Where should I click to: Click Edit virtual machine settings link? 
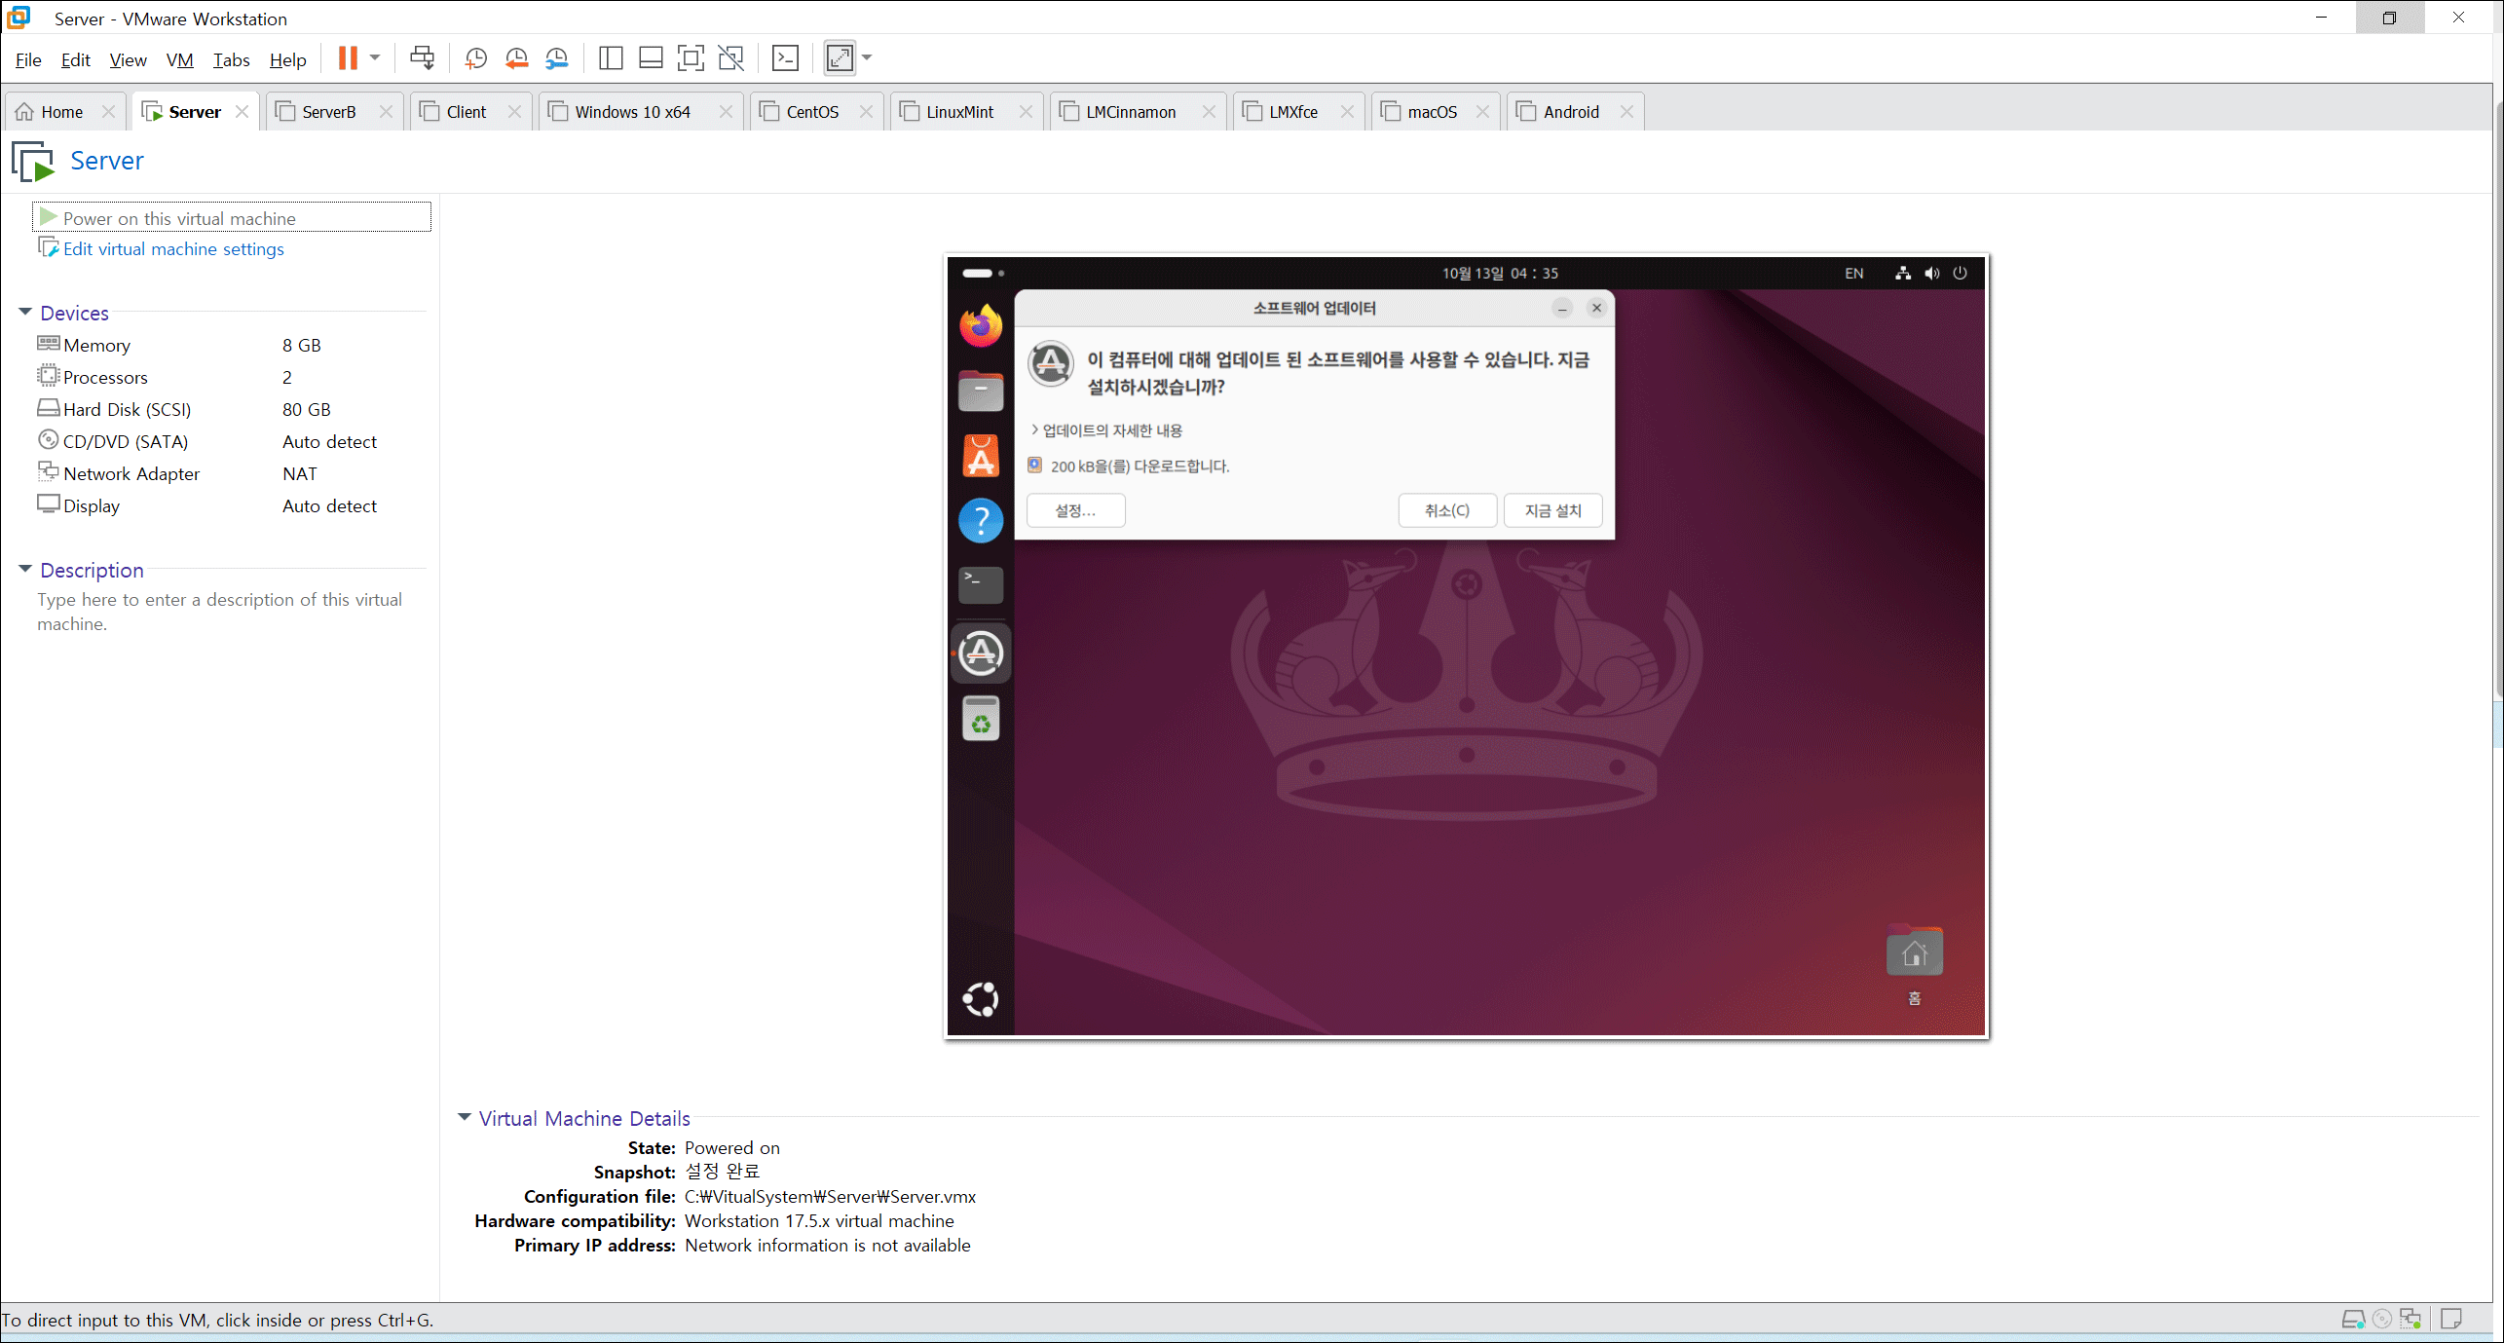[173, 249]
